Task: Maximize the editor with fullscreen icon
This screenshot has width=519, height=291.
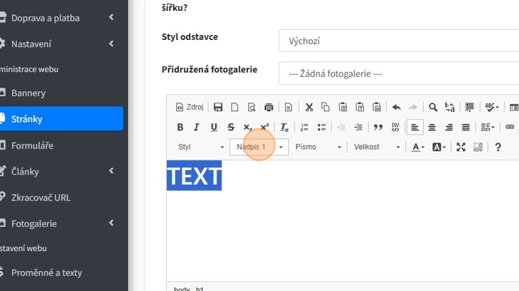Action: click(x=461, y=147)
